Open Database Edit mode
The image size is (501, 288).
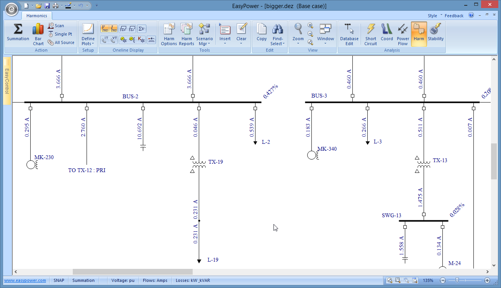pos(349,34)
